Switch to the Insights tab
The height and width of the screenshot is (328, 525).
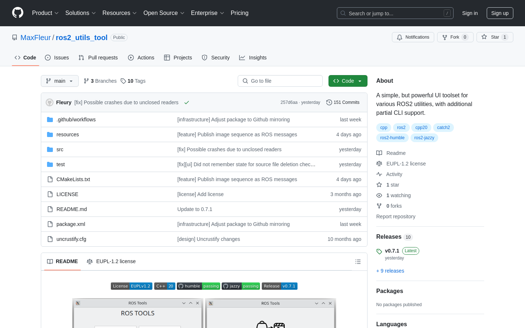(x=253, y=58)
